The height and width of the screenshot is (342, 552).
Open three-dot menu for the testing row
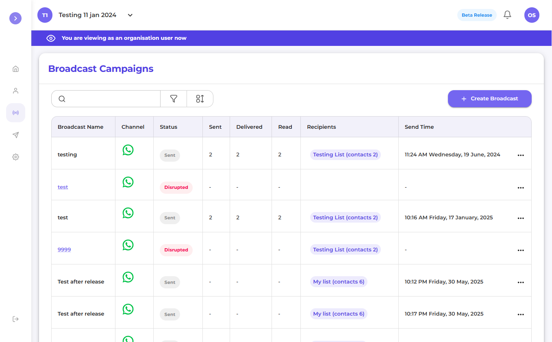point(521,155)
